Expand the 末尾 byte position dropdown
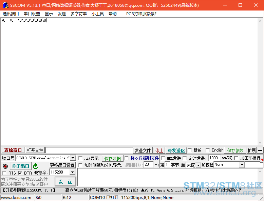 tap(198, 165)
